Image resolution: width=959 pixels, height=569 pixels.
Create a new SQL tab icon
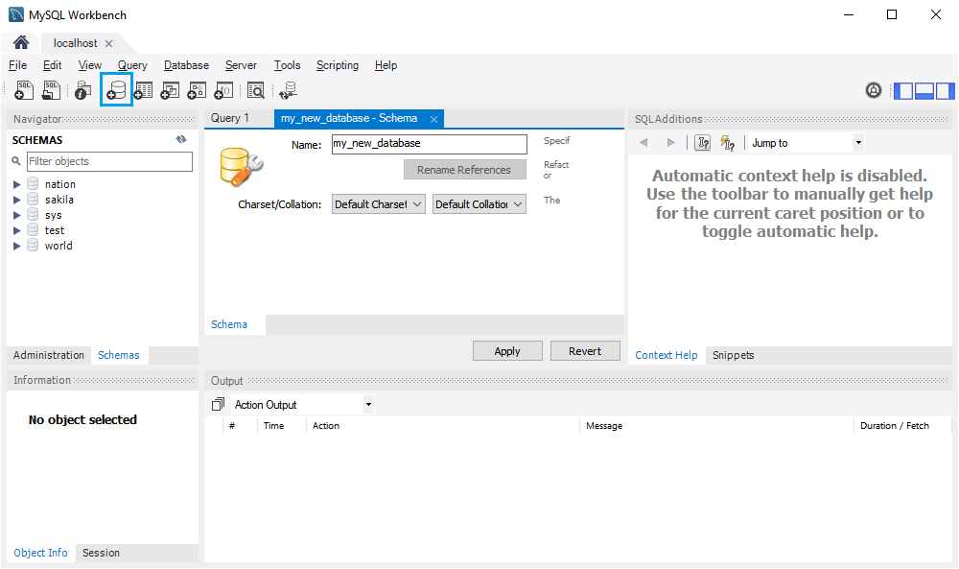click(23, 90)
